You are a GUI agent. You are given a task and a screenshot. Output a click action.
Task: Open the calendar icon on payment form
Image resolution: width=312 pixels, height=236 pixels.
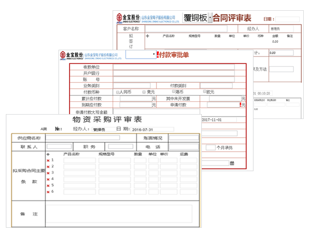click(x=232, y=163)
